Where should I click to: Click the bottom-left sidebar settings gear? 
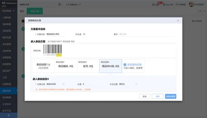pos(9,115)
